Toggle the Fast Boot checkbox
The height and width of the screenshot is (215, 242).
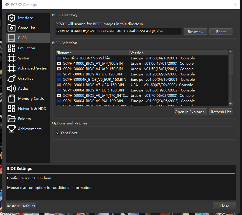coord(58,133)
